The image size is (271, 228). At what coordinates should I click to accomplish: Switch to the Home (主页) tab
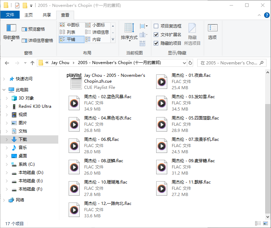click(x=29, y=15)
